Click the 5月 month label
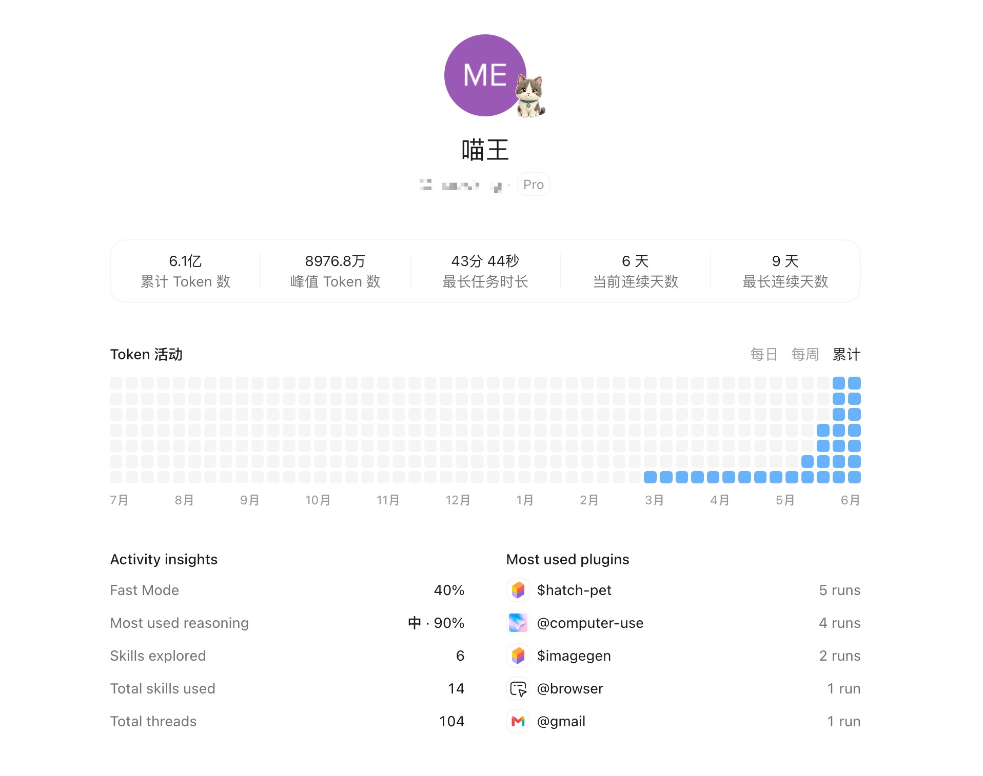 pyautogui.click(x=785, y=500)
